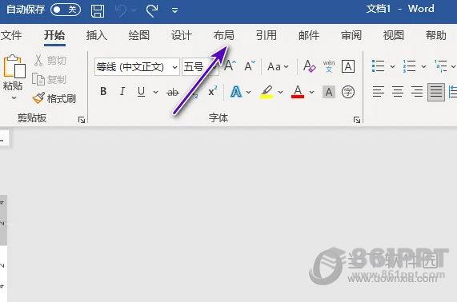Toggle Italic formatting
The image size is (457, 302).
coord(122,92)
